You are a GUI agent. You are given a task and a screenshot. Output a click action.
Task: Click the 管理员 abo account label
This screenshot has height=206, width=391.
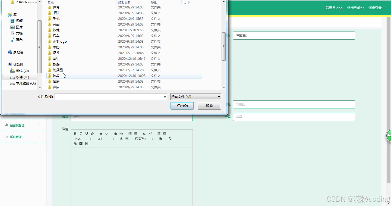click(334, 8)
